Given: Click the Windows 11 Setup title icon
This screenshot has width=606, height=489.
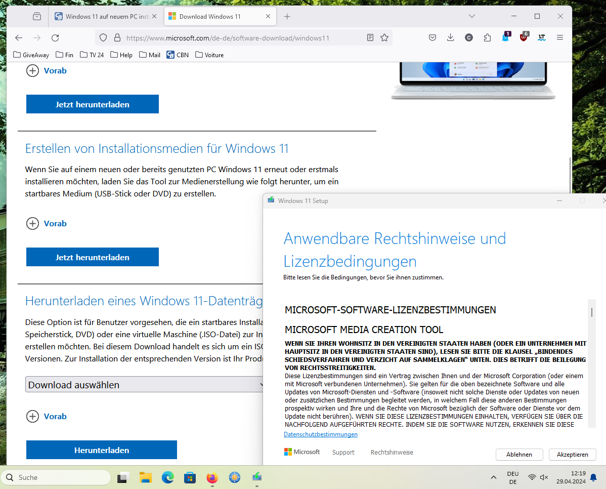Looking at the screenshot, I should tap(271, 200).
